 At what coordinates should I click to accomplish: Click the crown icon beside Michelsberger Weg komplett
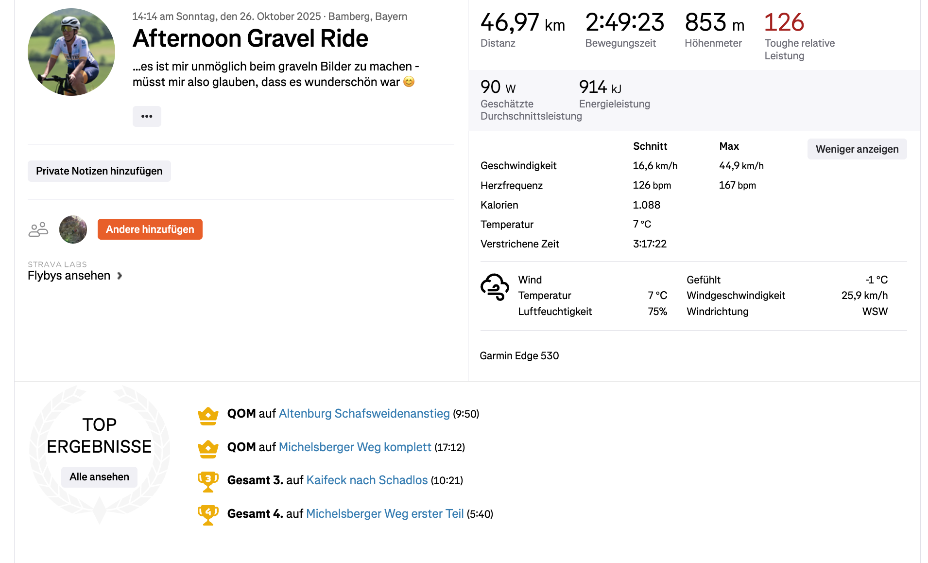click(208, 449)
